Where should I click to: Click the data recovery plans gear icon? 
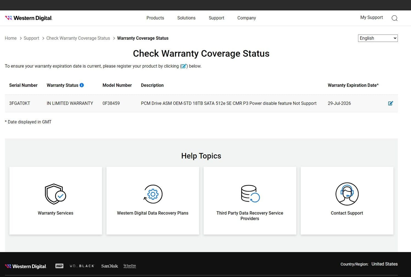tap(153, 194)
